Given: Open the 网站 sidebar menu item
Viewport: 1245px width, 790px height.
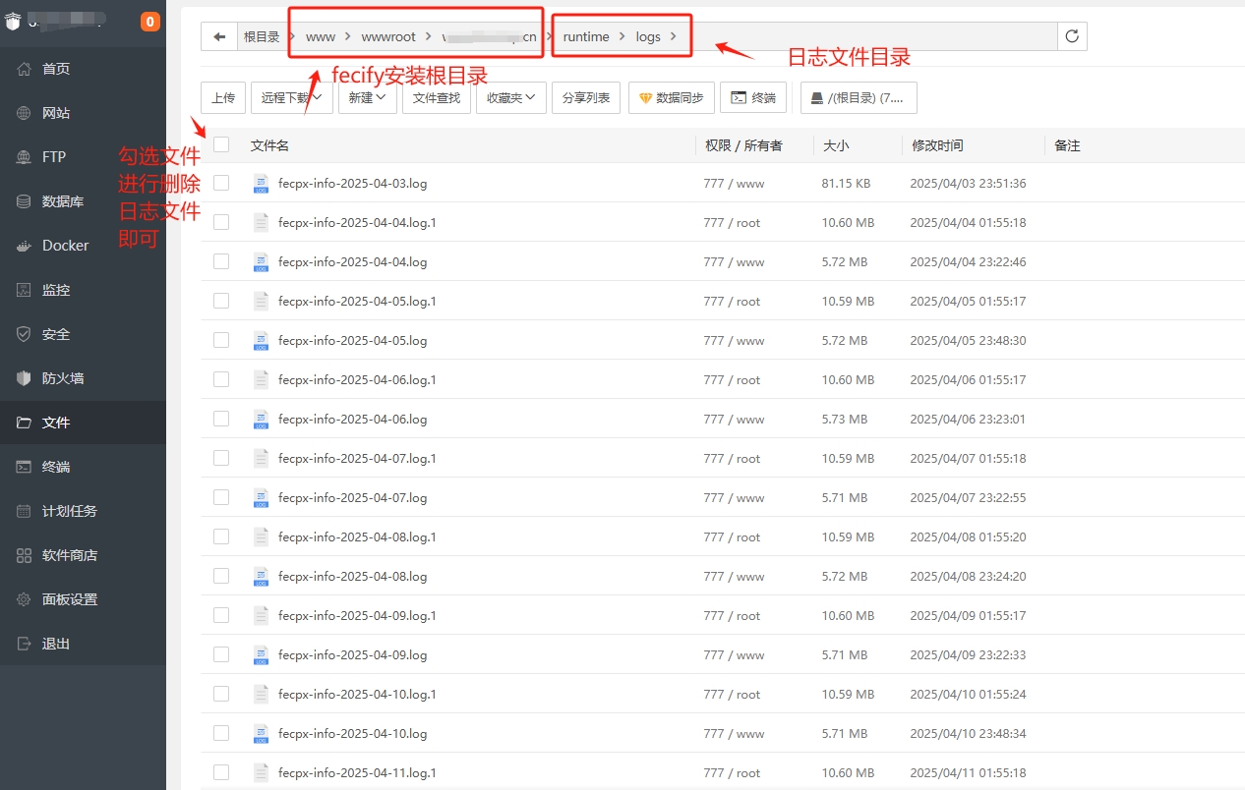Looking at the screenshot, I should coord(56,113).
